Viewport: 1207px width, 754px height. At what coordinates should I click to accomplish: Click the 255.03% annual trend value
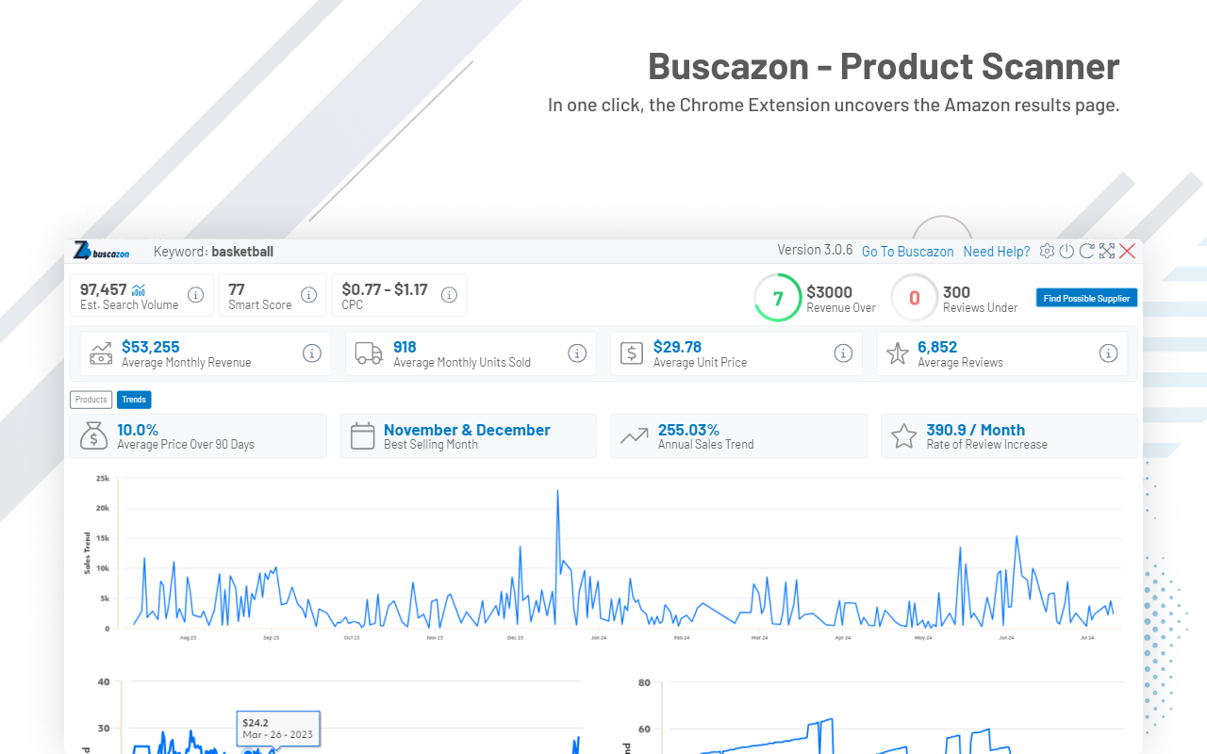pyautogui.click(x=688, y=430)
